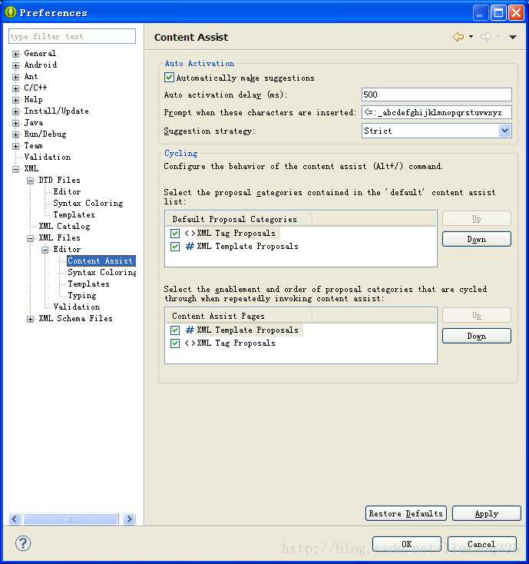
Task: Click the tree horizontal scrollbar left arrow
Action: [x=15, y=519]
